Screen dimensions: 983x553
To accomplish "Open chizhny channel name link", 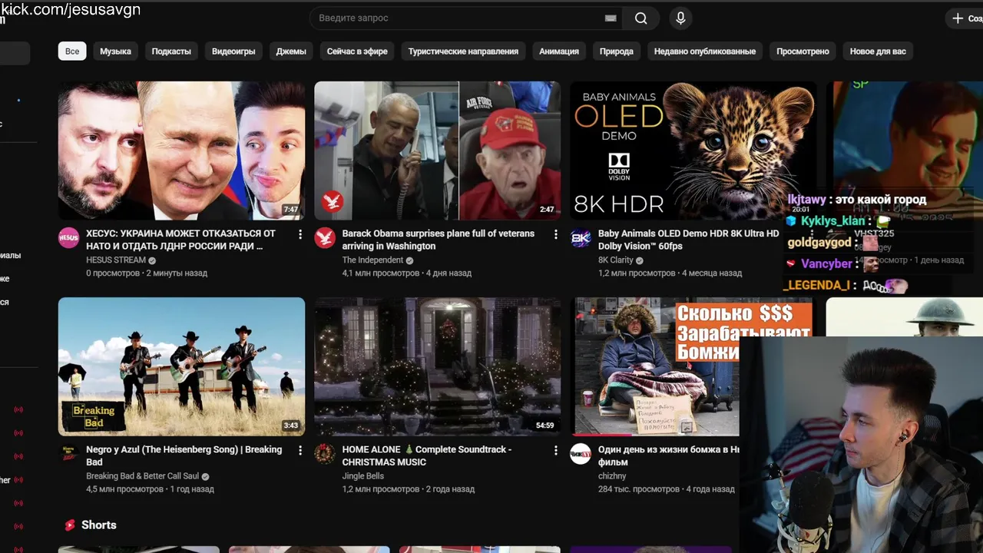I will click(x=612, y=476).
